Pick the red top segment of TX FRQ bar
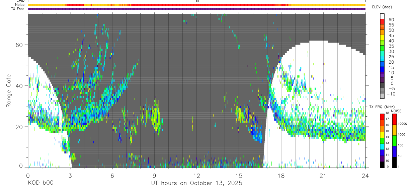The image size is (411, 190). 382,116
